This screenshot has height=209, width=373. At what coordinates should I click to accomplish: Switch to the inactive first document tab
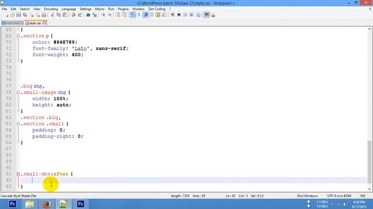tap(12, 23)
